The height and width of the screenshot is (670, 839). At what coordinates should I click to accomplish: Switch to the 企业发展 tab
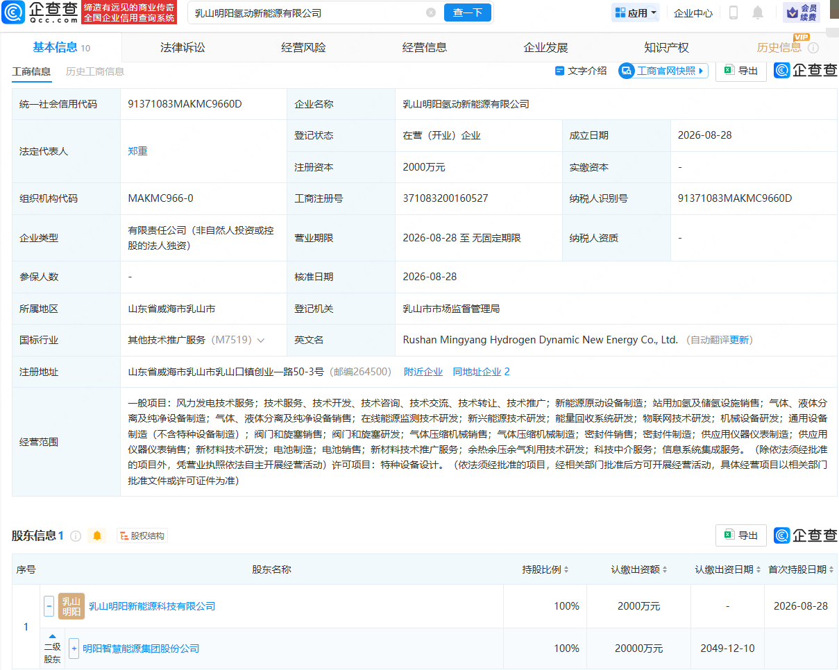545,47
